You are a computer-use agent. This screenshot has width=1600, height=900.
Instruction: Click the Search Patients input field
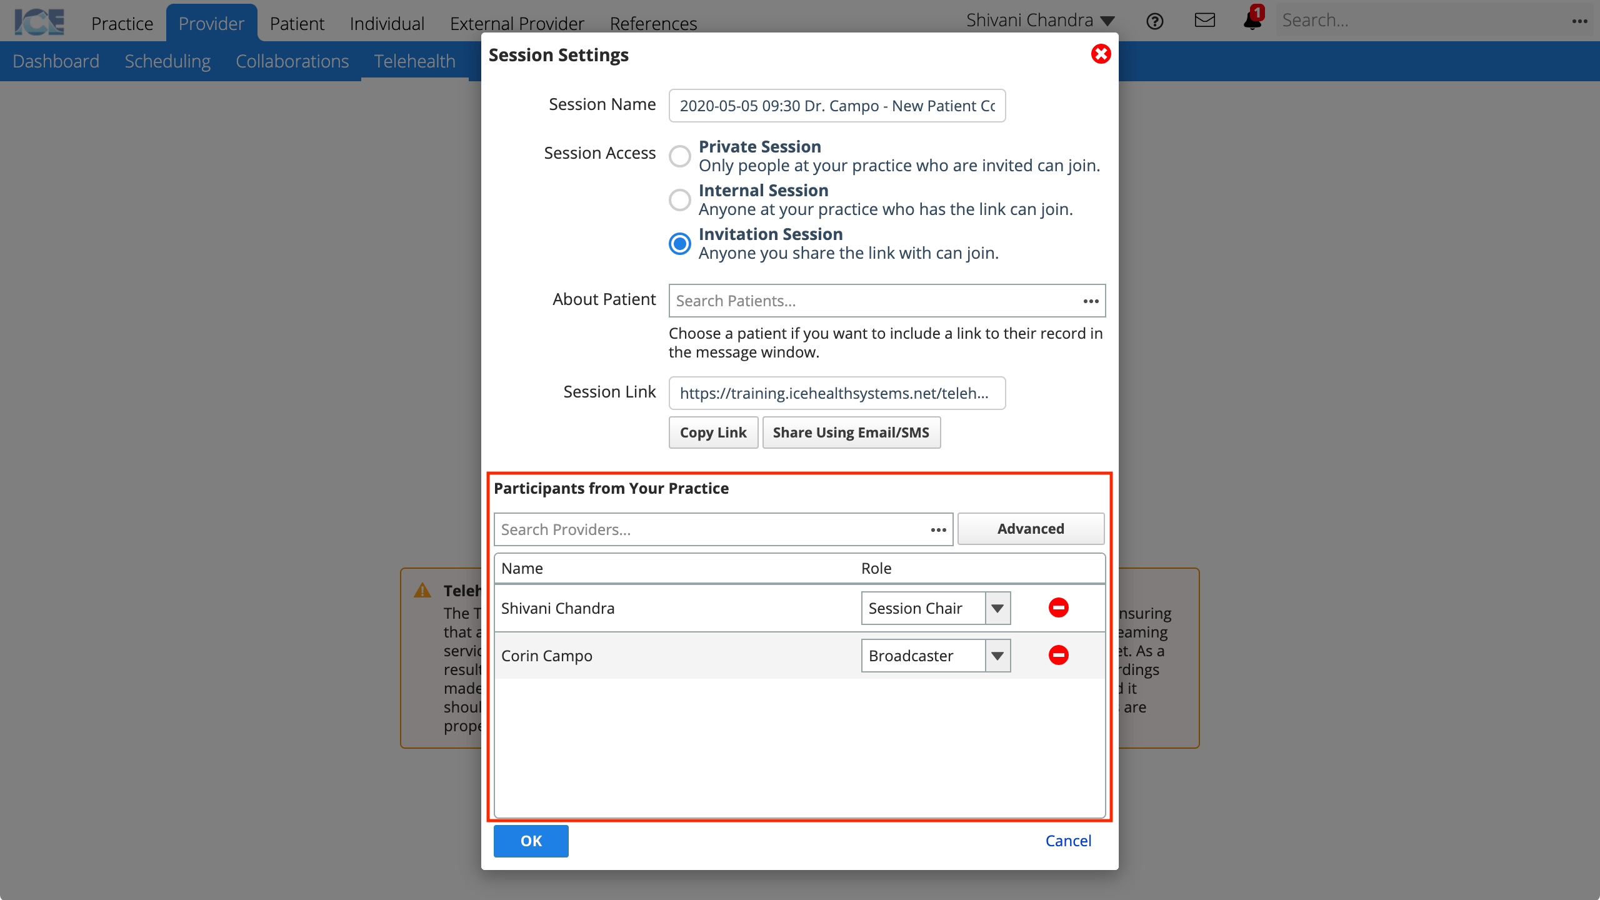[x=887, y=300]
